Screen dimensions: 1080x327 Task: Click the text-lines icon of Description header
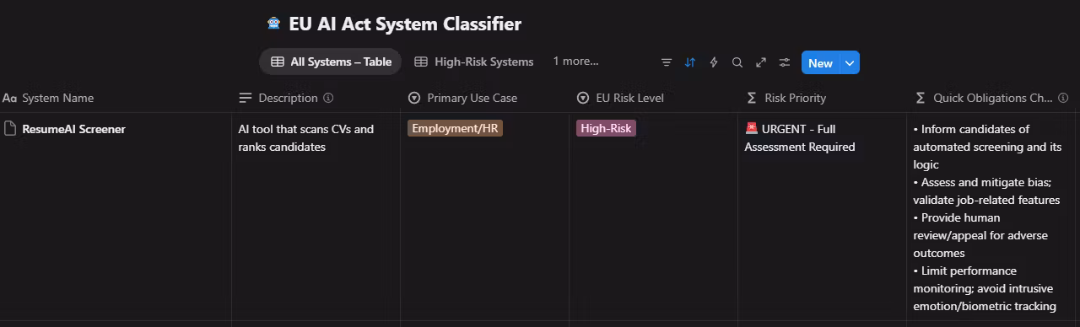(246, 98)
